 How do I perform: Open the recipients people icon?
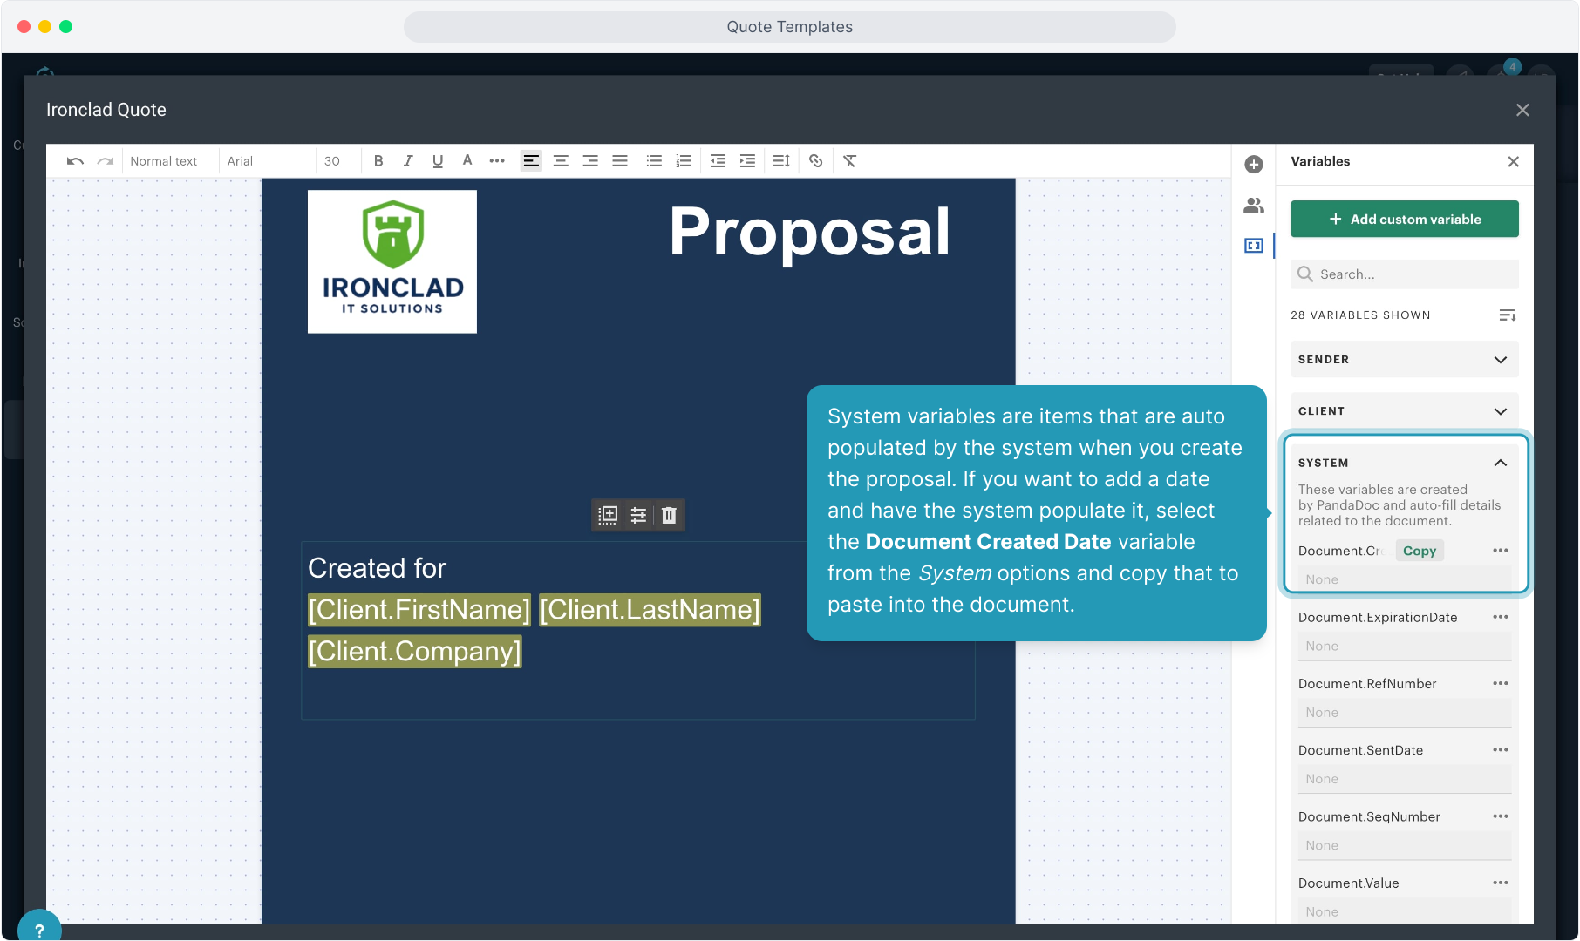(1254, 206)
